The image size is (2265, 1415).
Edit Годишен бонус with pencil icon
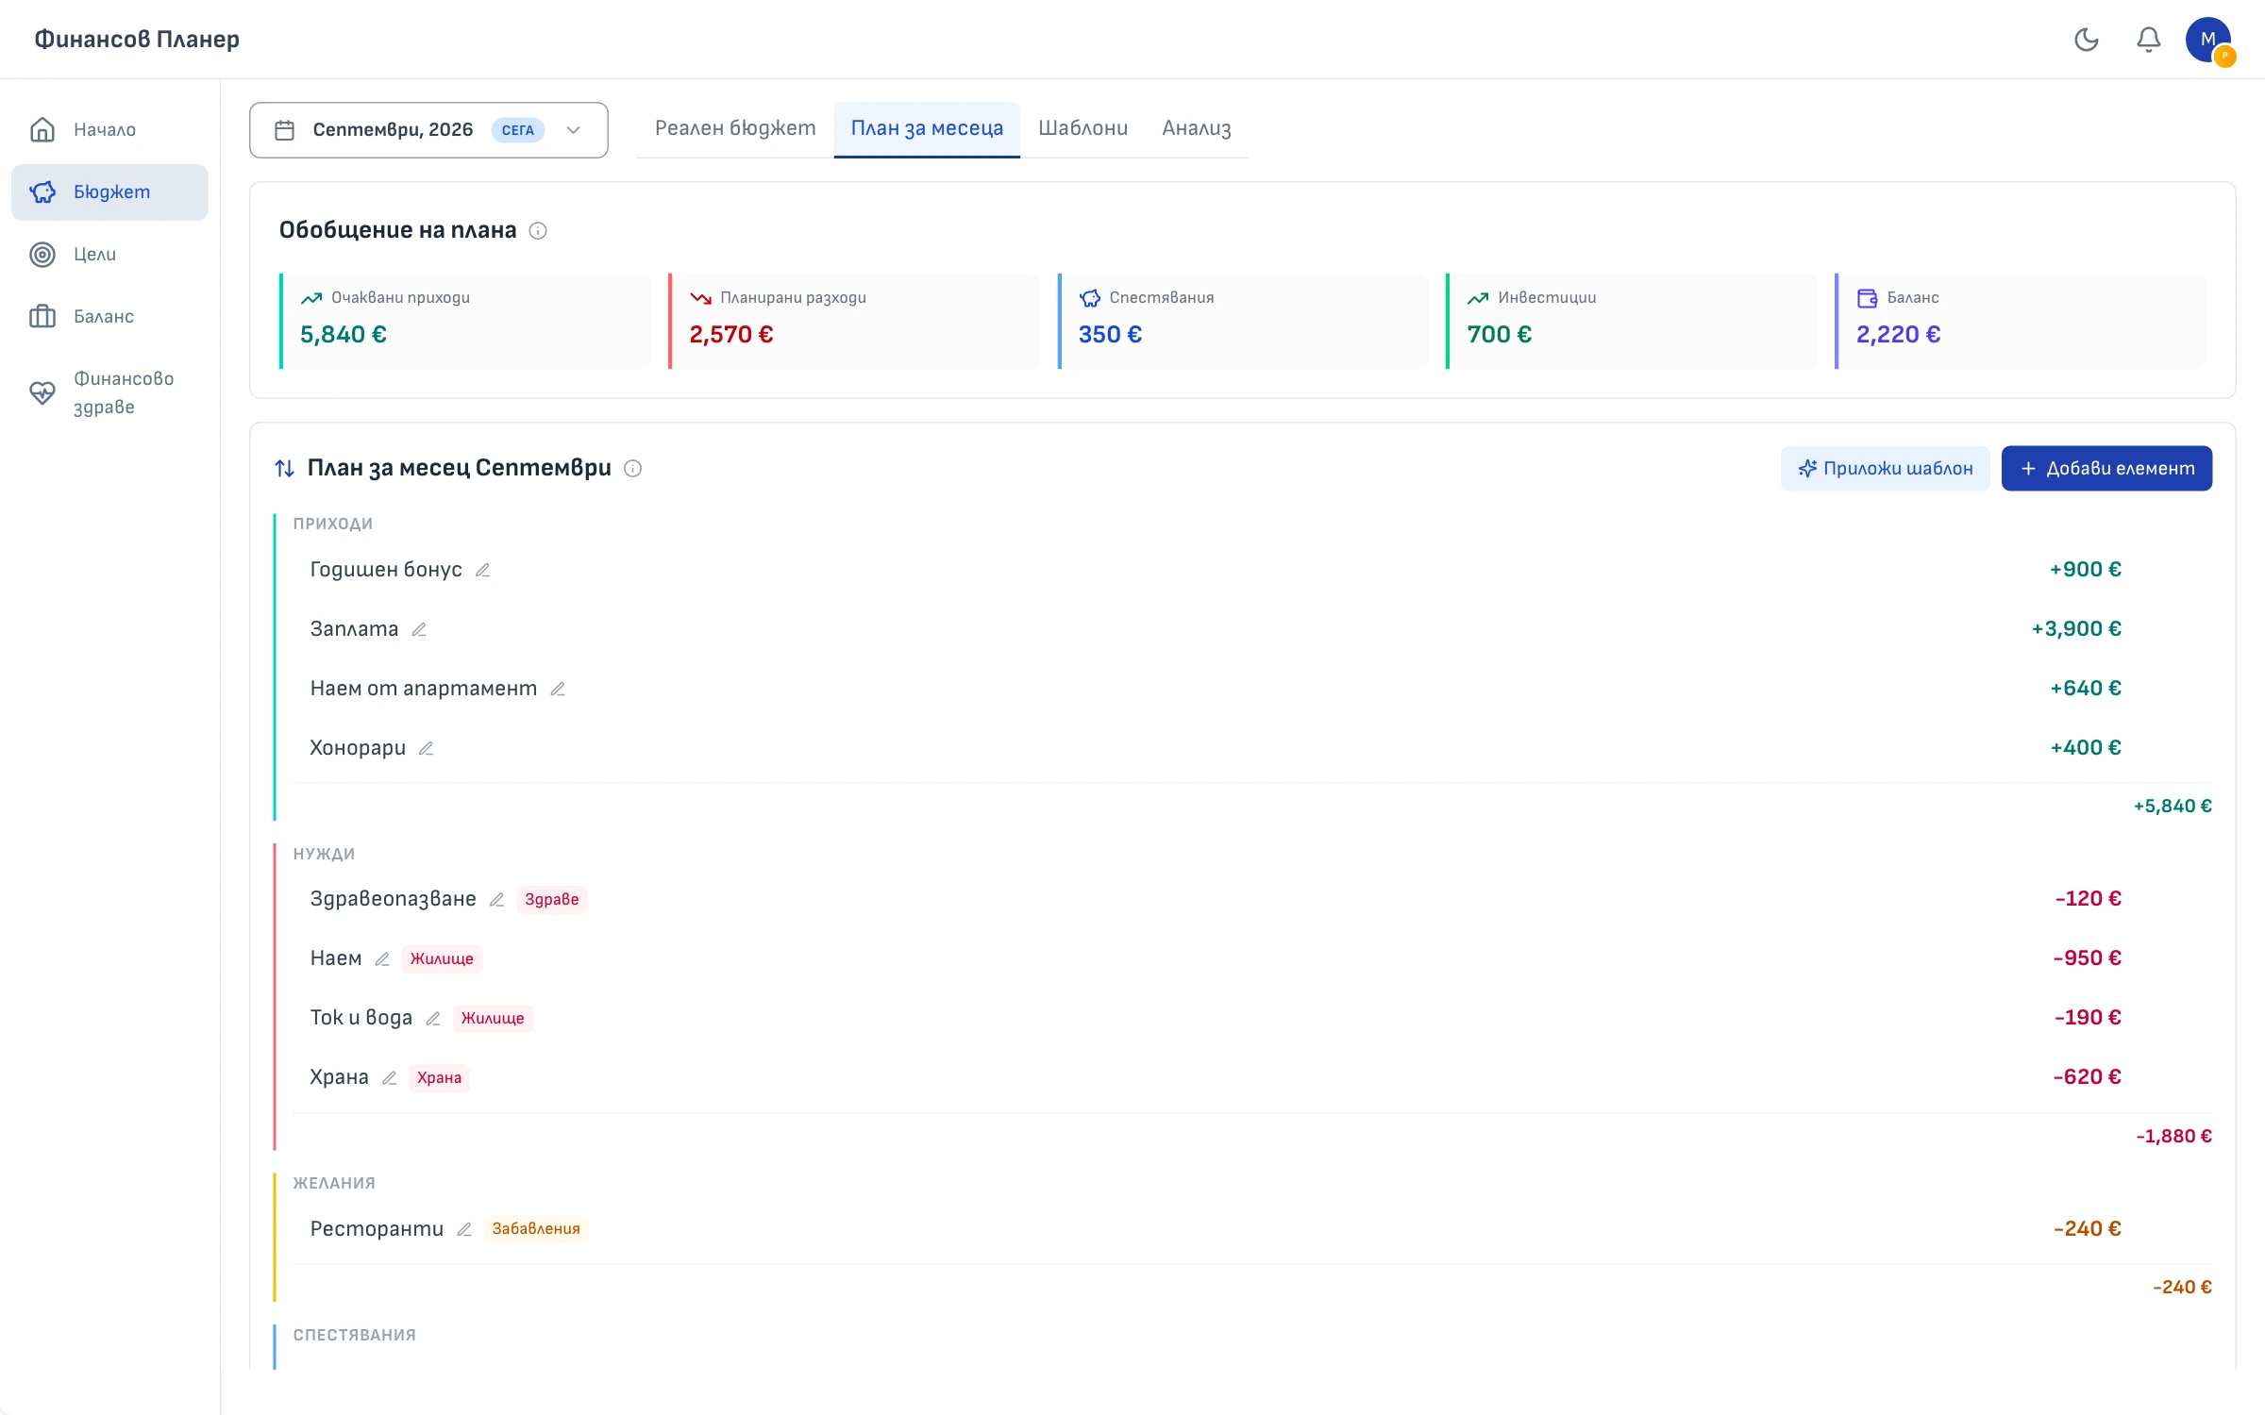(482, 570)
